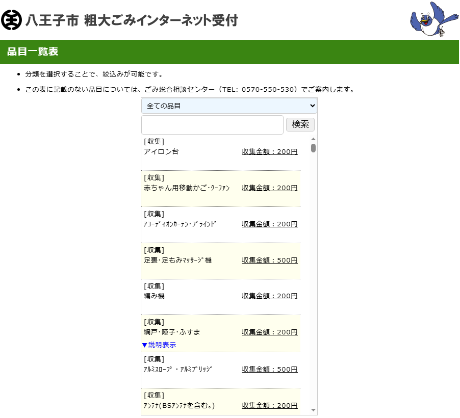Click 収集金額：500円 for 足裏・足もみマッサージ機

pyautogui.click(x=269, y=260)
